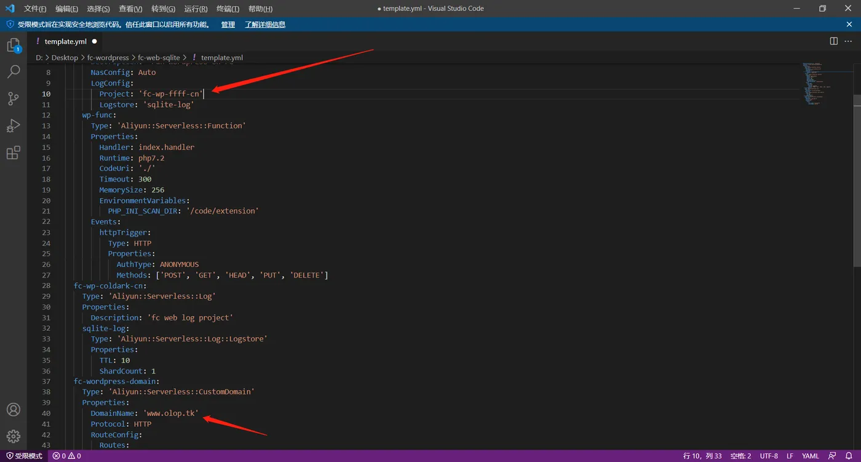
Task: Open the Source Control view
Action: pyautogui.click(x=13, y=99)
